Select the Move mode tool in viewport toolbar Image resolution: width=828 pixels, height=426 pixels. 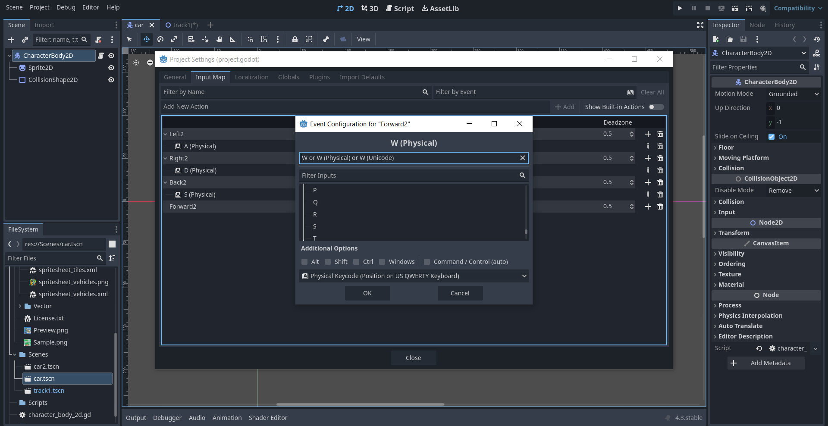click(147, 39)
